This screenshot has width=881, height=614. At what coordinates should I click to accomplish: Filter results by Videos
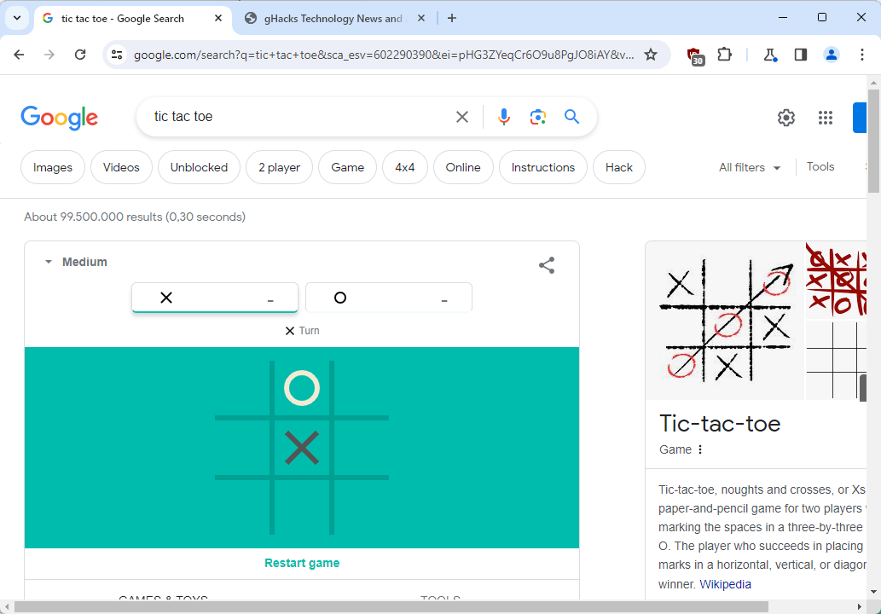click(x=121, y=167)
